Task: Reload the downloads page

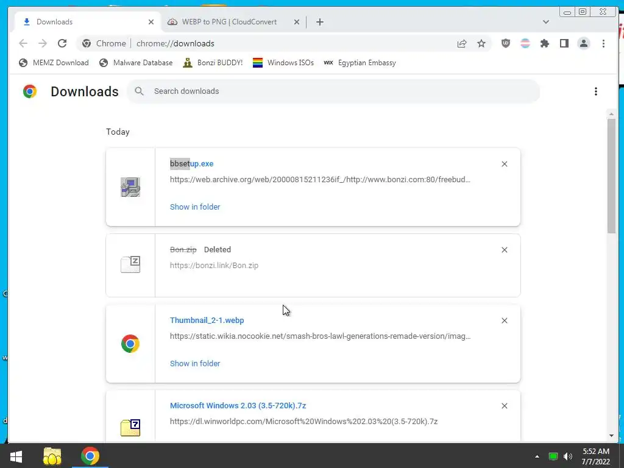Action: tap(62, 43)
